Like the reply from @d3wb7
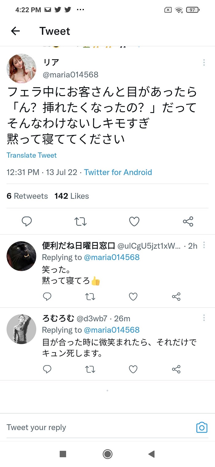The width and height of the screenshot is (215, 467). [x=133, y=369]
